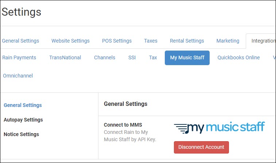Open Notice Settings in the sidebar

coord(21,134)
